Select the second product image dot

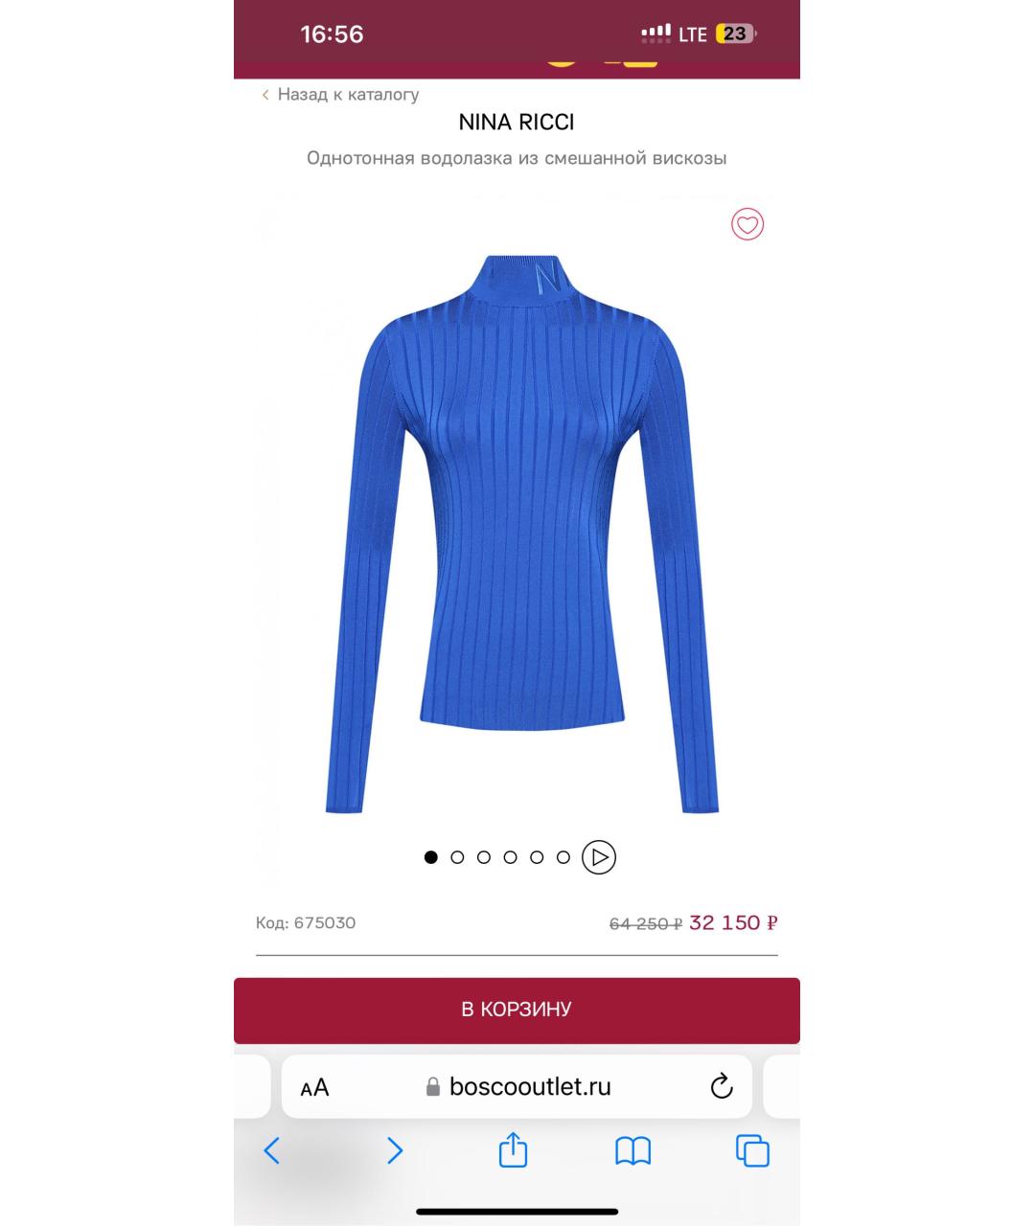pyautogui.click(x=457, y=857)
